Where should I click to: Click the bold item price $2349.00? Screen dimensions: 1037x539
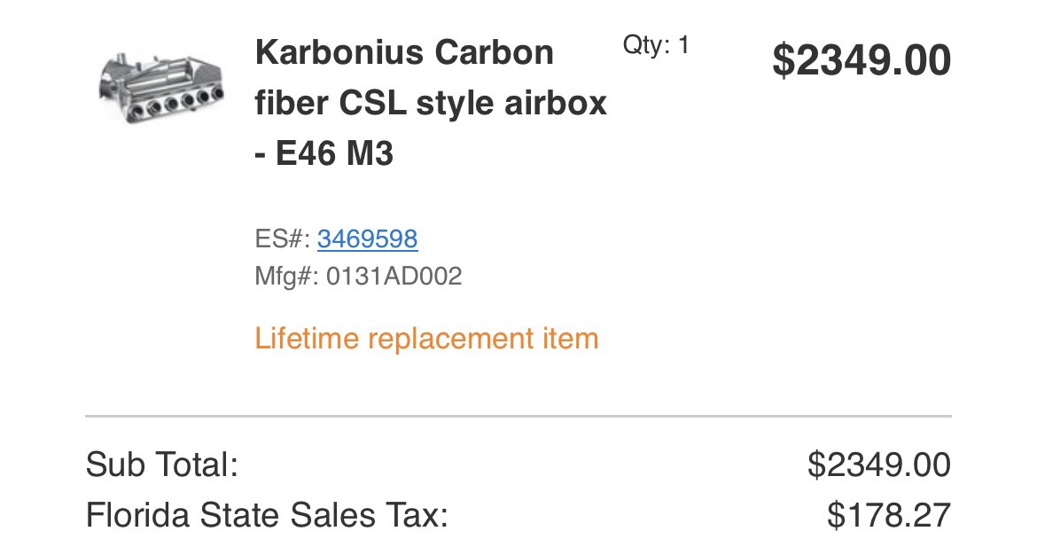(862, 61)
